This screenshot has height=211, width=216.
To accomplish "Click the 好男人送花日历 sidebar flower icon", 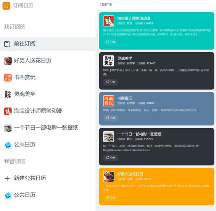I will point(8,61).
